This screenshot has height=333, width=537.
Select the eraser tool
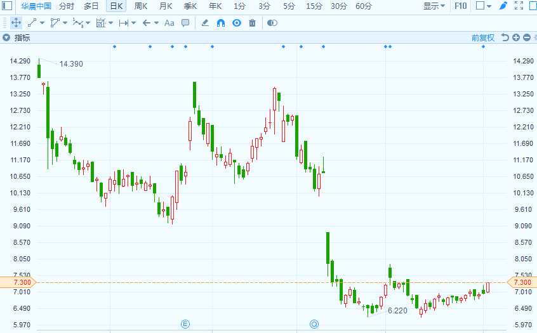click(x=205, y=23)
